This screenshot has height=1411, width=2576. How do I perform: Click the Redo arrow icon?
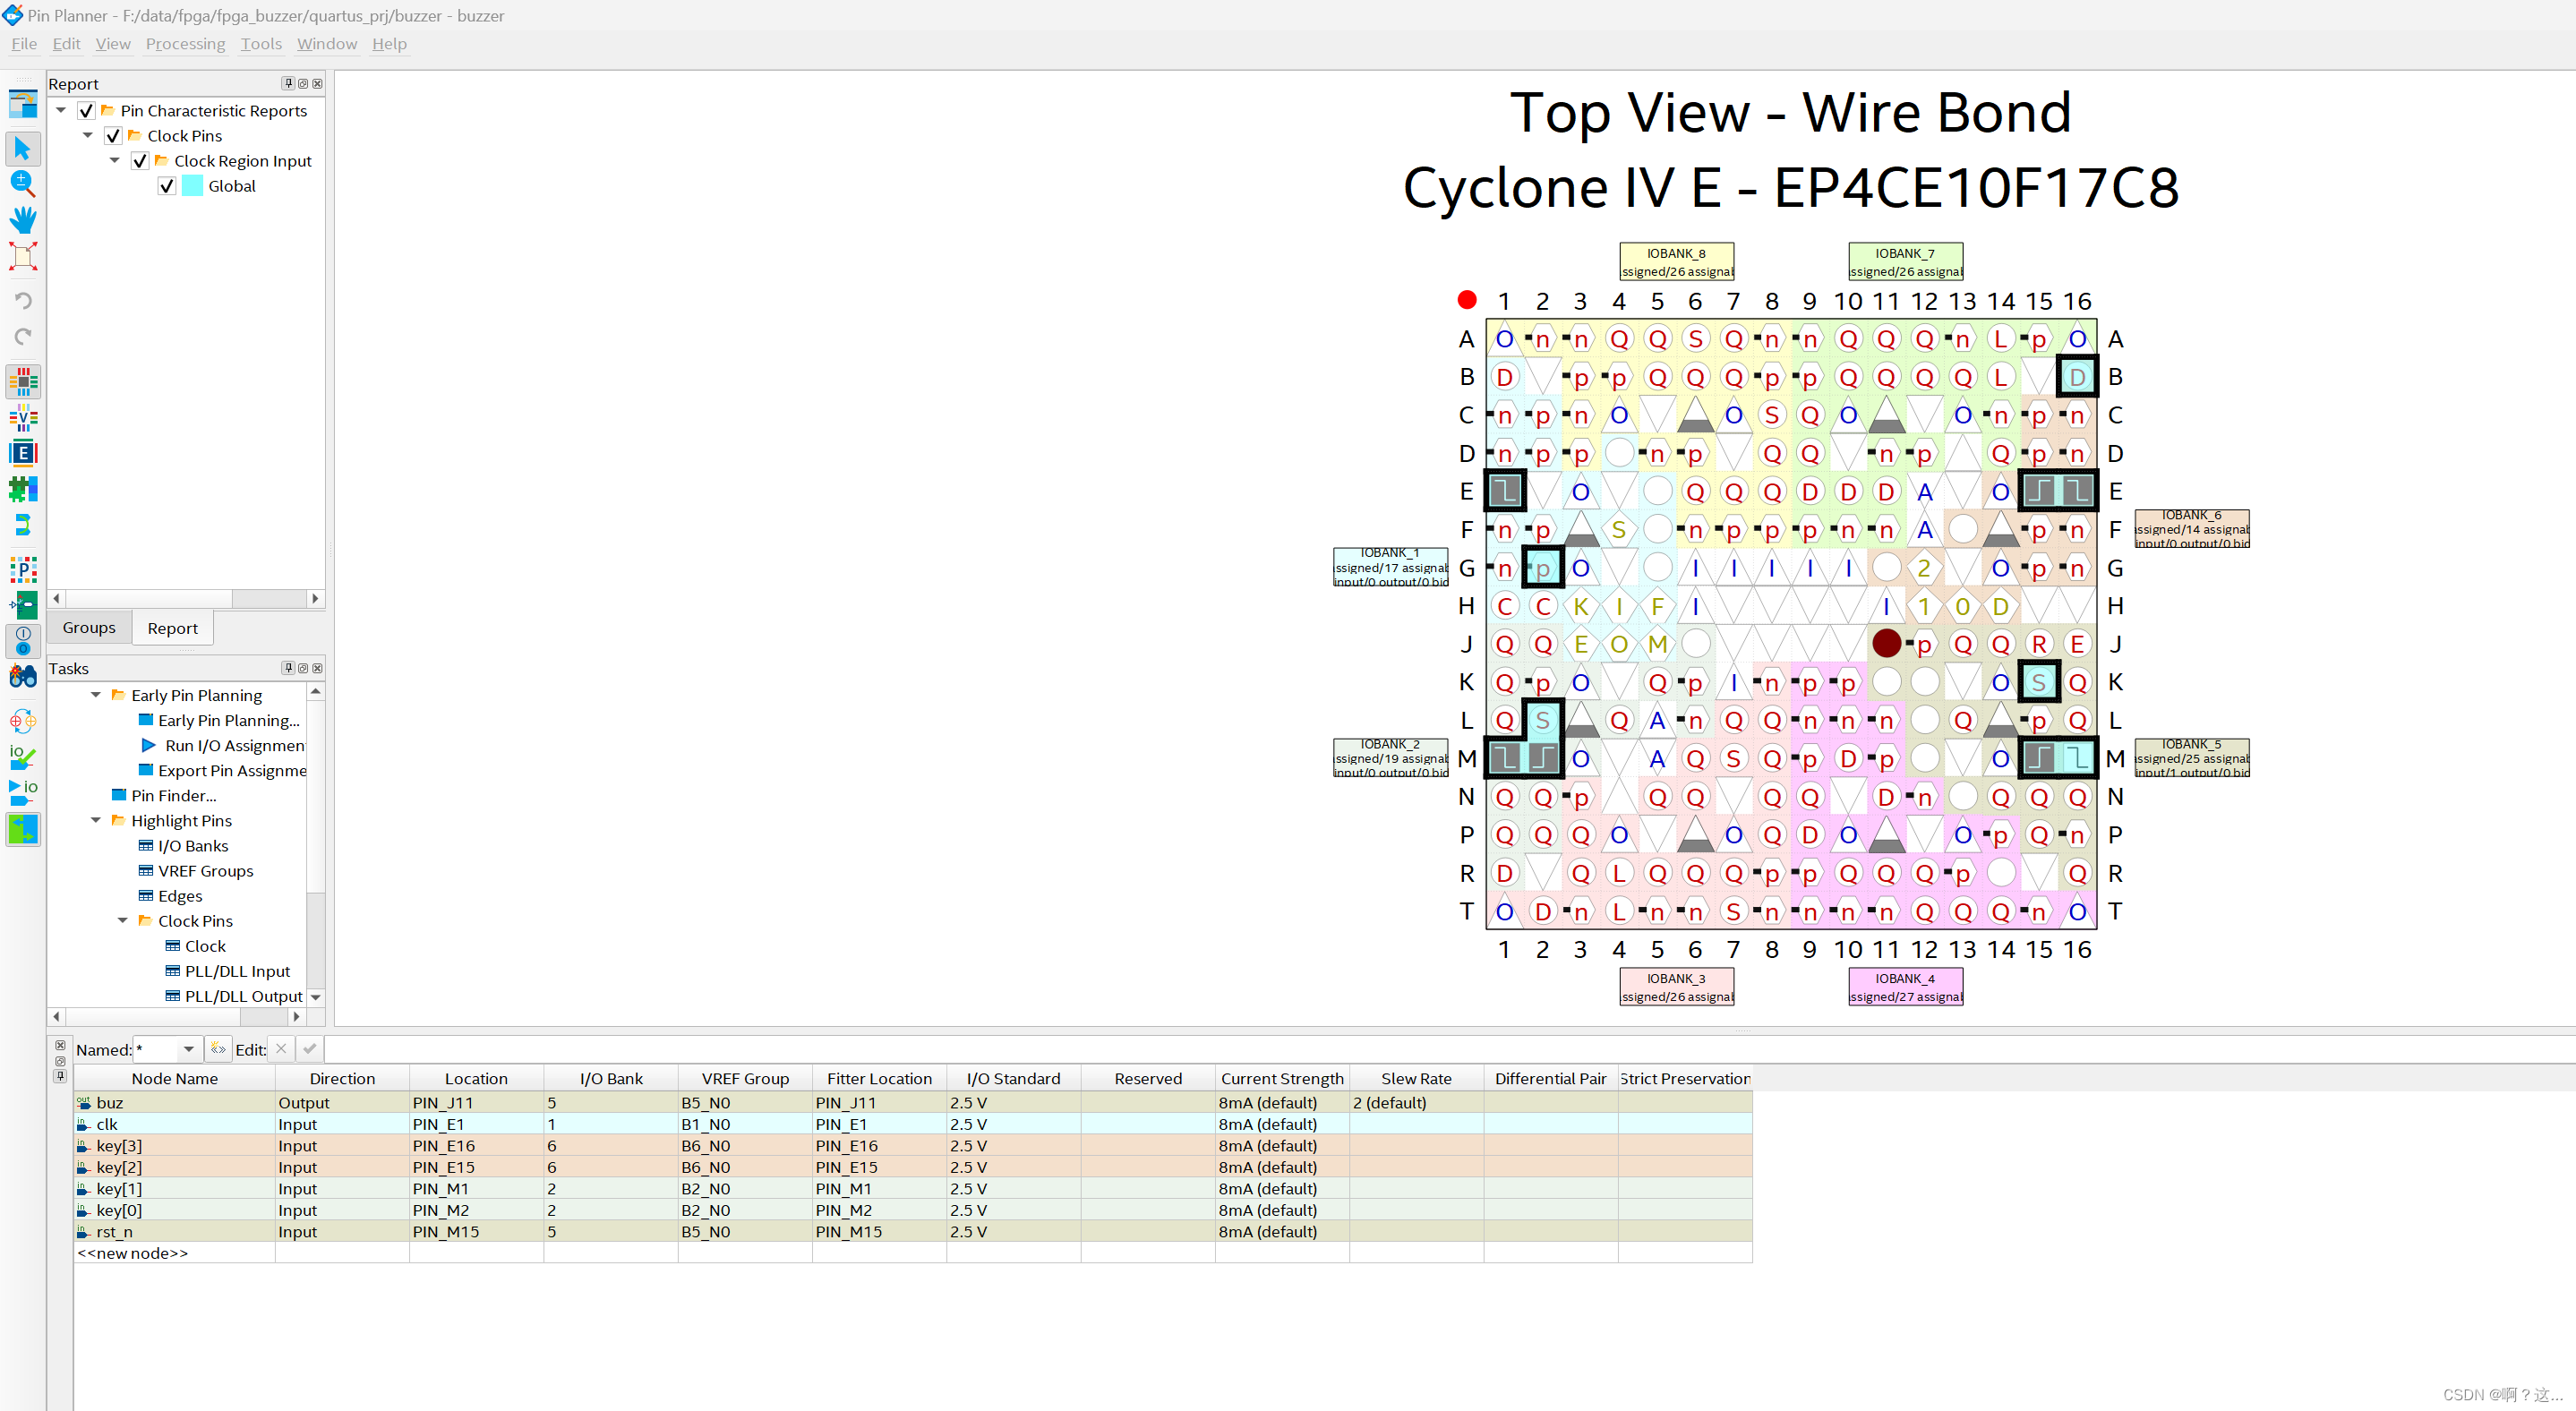coord(23,336)
